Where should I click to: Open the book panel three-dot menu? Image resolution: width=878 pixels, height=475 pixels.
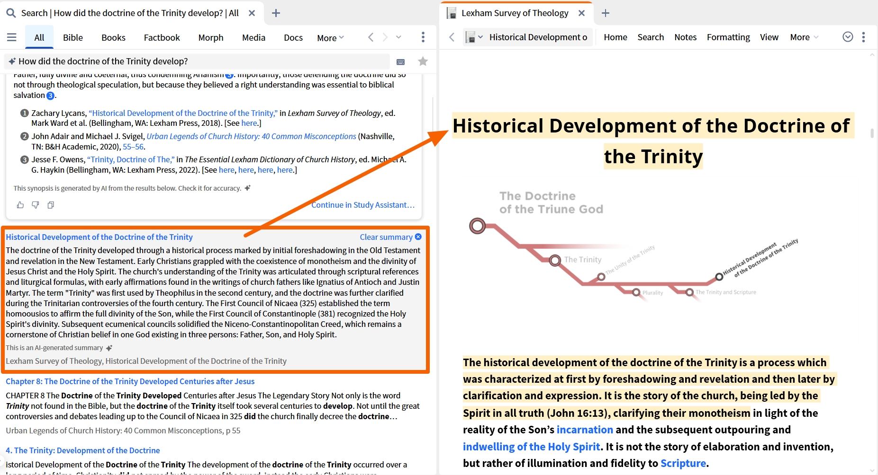[863, 37]
